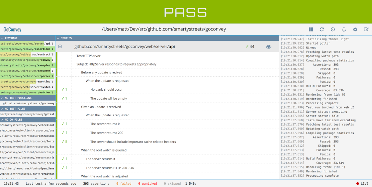The width and height of the screenshot is (372, 187).
Task: Click fonts/Orbitron entry
Action: coord(27,174)
